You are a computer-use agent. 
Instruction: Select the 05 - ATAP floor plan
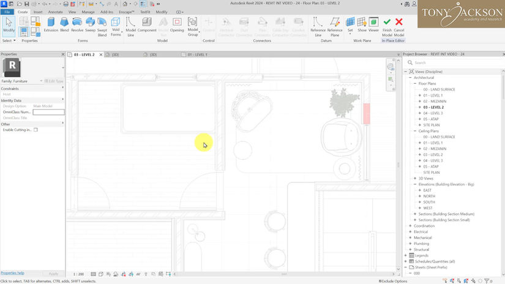pyautogui.click(x=430, y=119)
